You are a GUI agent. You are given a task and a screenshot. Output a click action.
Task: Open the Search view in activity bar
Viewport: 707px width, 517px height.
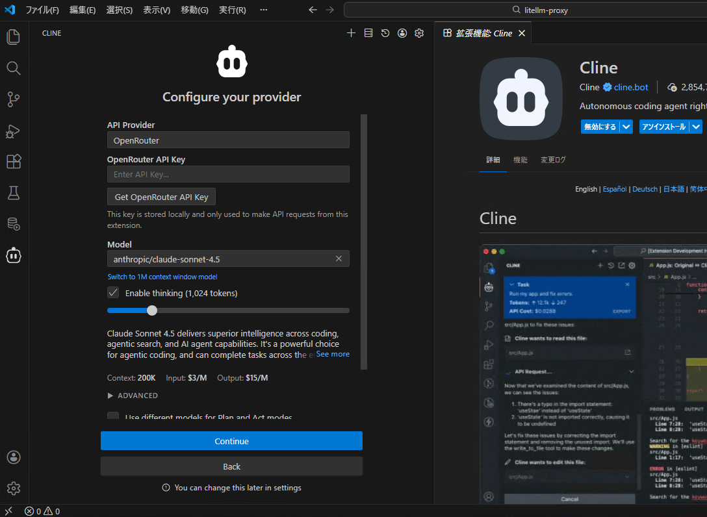pyautogui.click(x=14, y=68)
